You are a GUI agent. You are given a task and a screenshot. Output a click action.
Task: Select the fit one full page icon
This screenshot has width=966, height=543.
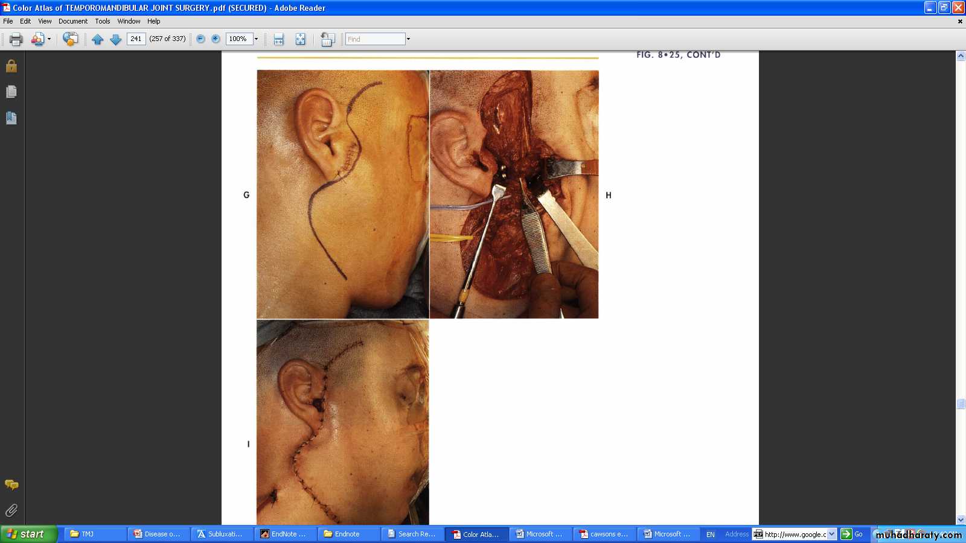click(300, 39)
